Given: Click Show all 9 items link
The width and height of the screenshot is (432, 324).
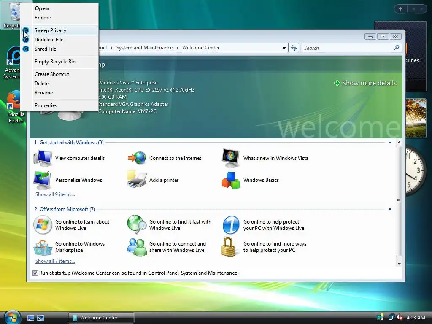Looking at the screenshot, I should tap(55, 194).
